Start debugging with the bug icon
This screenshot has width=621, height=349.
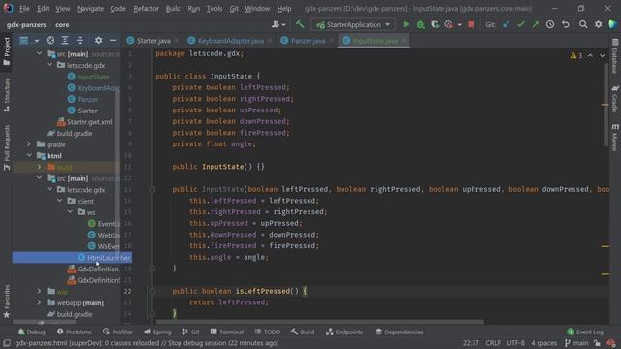pyautogui.click(x=420, y=24)
